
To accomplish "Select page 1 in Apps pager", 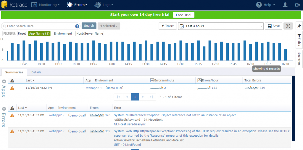I will (x=135, y=97).
